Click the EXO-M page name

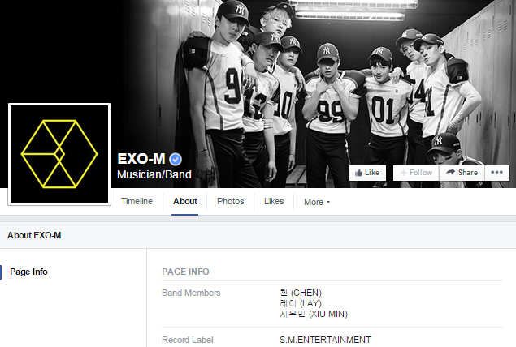click(x=141, y=159)
